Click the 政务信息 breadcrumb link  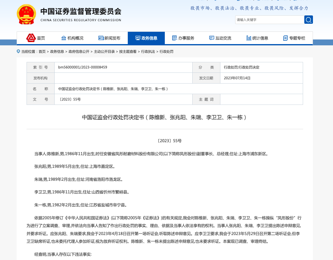[x=57, y=52]
